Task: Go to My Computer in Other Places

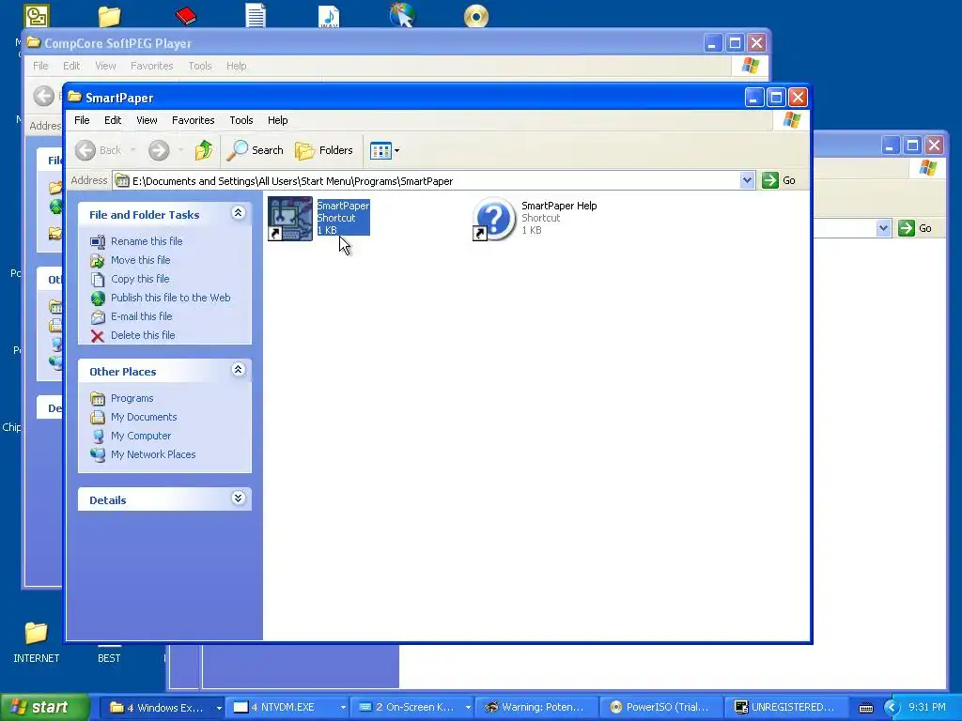Action: [x=141, y=436]
